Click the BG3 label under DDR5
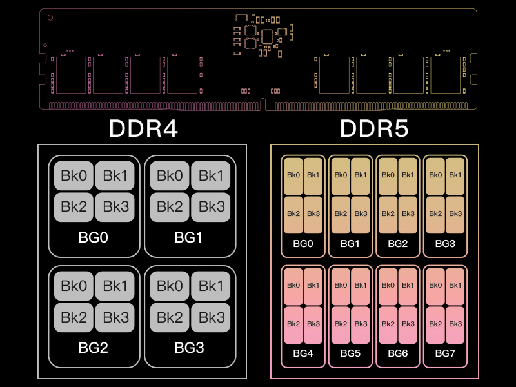Screen dimensions: 516x387 click(x=445, y=244)
